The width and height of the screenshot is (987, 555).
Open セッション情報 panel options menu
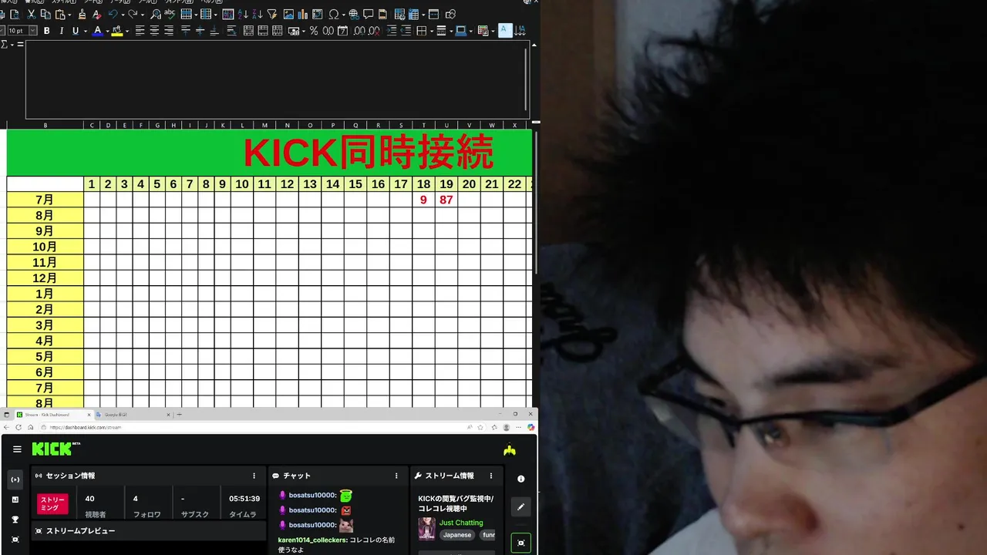pos(254,476)
